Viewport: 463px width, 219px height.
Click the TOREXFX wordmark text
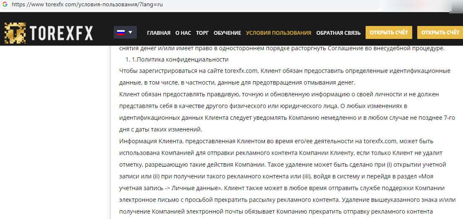pyautogui.click(x=61, y=33)
